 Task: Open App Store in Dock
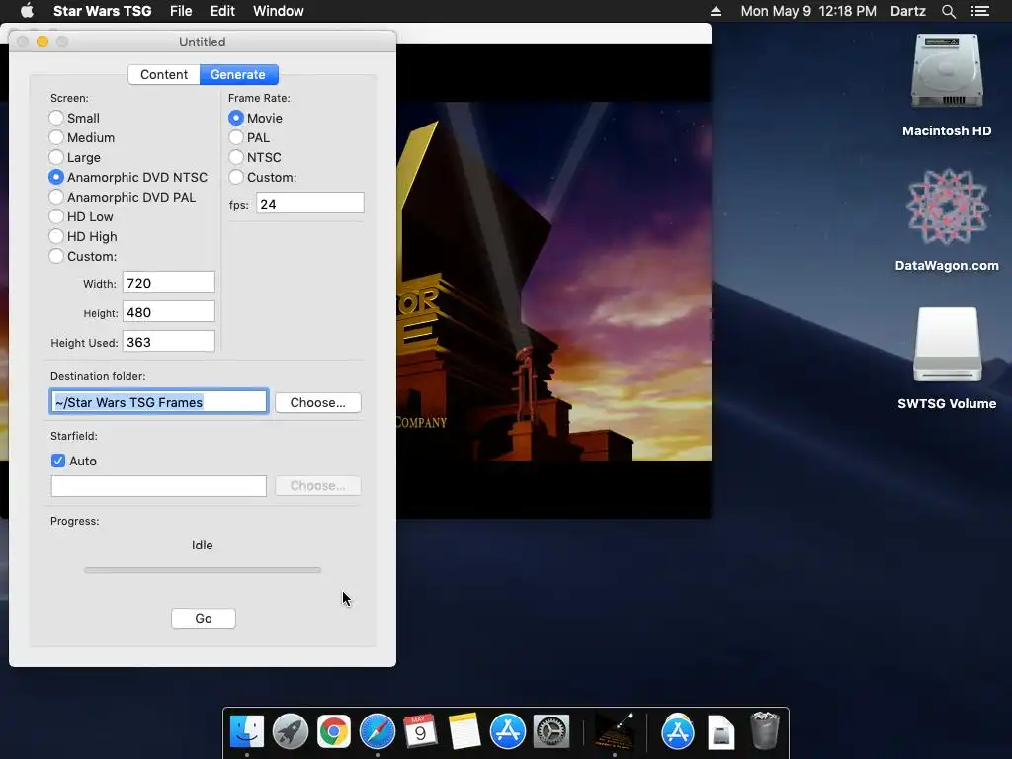(x=507, y=732)
